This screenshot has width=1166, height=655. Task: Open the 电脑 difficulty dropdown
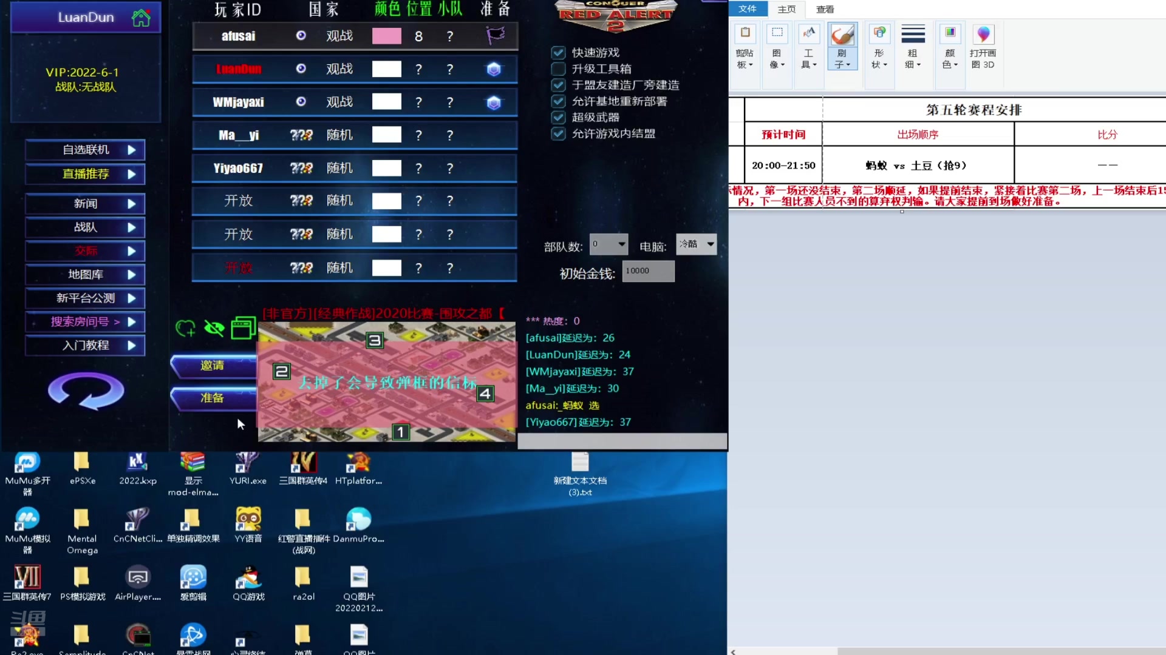pyautogui.click(x=697, y=244)
